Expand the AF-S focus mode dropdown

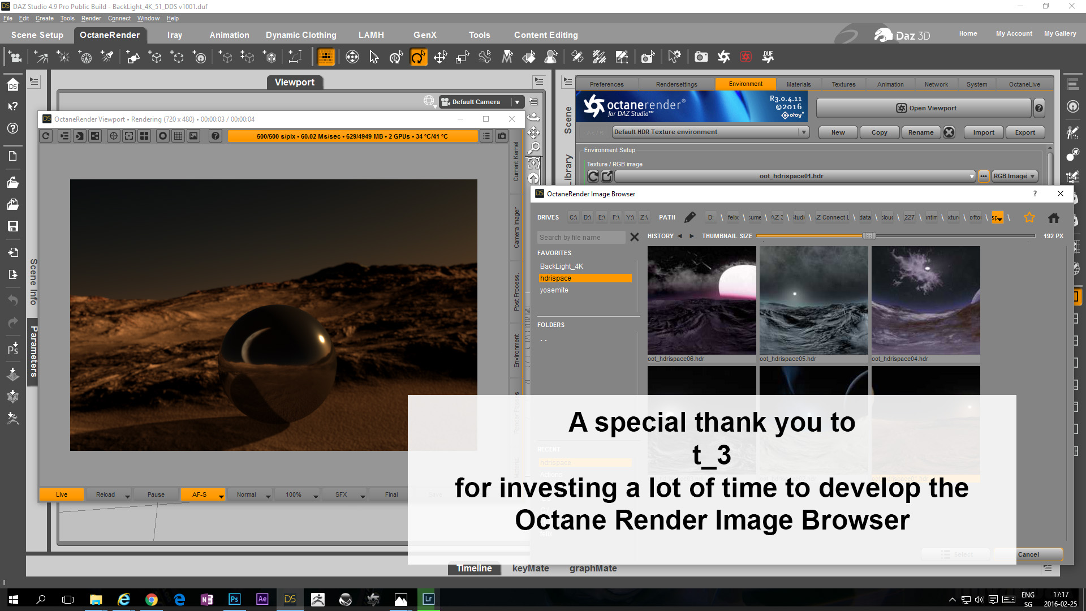tap(221, 496)
